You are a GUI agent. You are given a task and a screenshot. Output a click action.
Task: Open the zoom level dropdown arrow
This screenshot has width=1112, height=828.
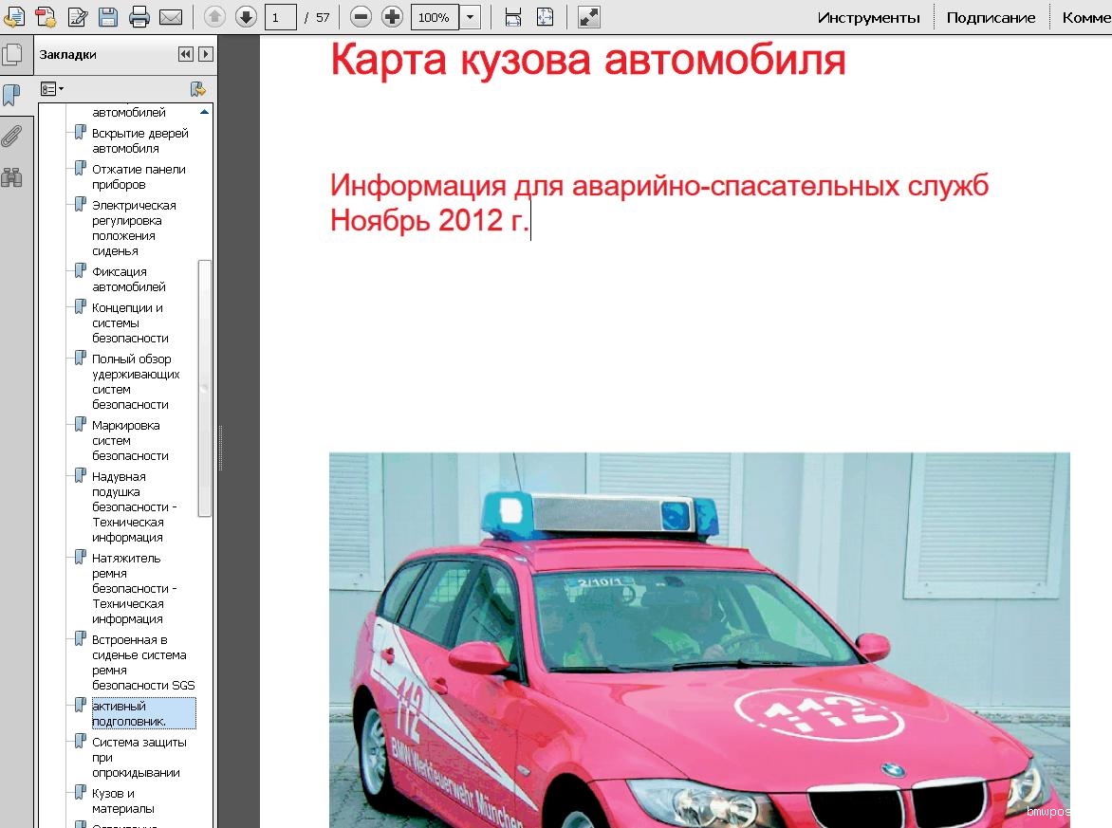coord(471,17)
